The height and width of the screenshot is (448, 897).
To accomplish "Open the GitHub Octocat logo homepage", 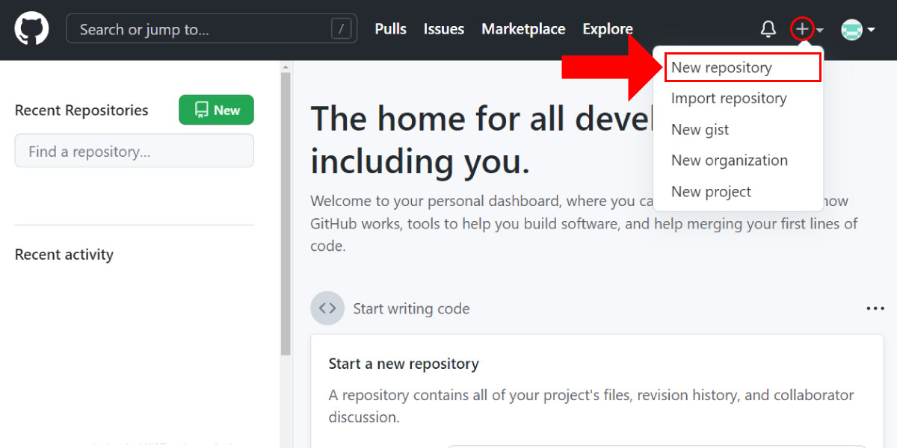I will tap(31, 29).
